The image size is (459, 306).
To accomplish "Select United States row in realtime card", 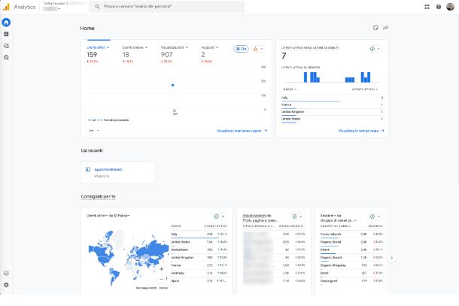I will 332,119.
